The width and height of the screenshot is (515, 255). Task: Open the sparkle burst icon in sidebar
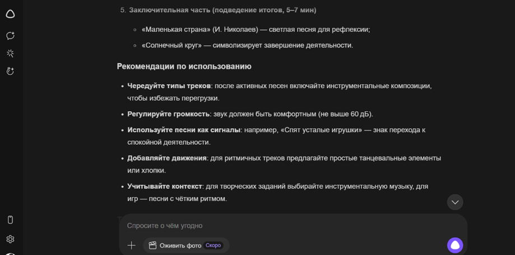click(10, 54)
